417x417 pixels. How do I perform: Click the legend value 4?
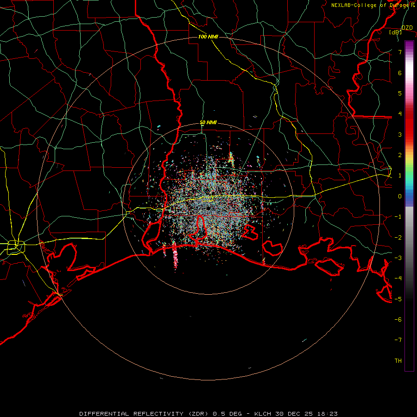[x=400, y=114]
